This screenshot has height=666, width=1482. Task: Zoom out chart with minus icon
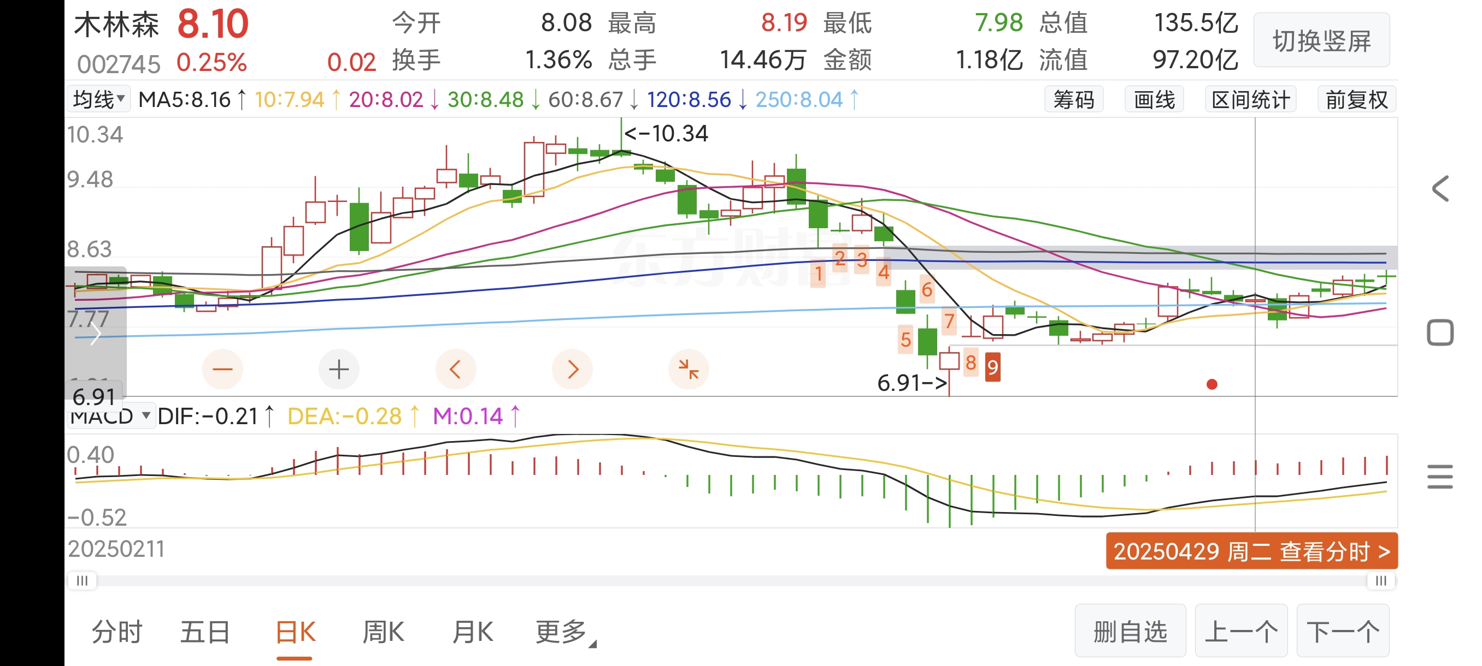[x=222, y=369]
